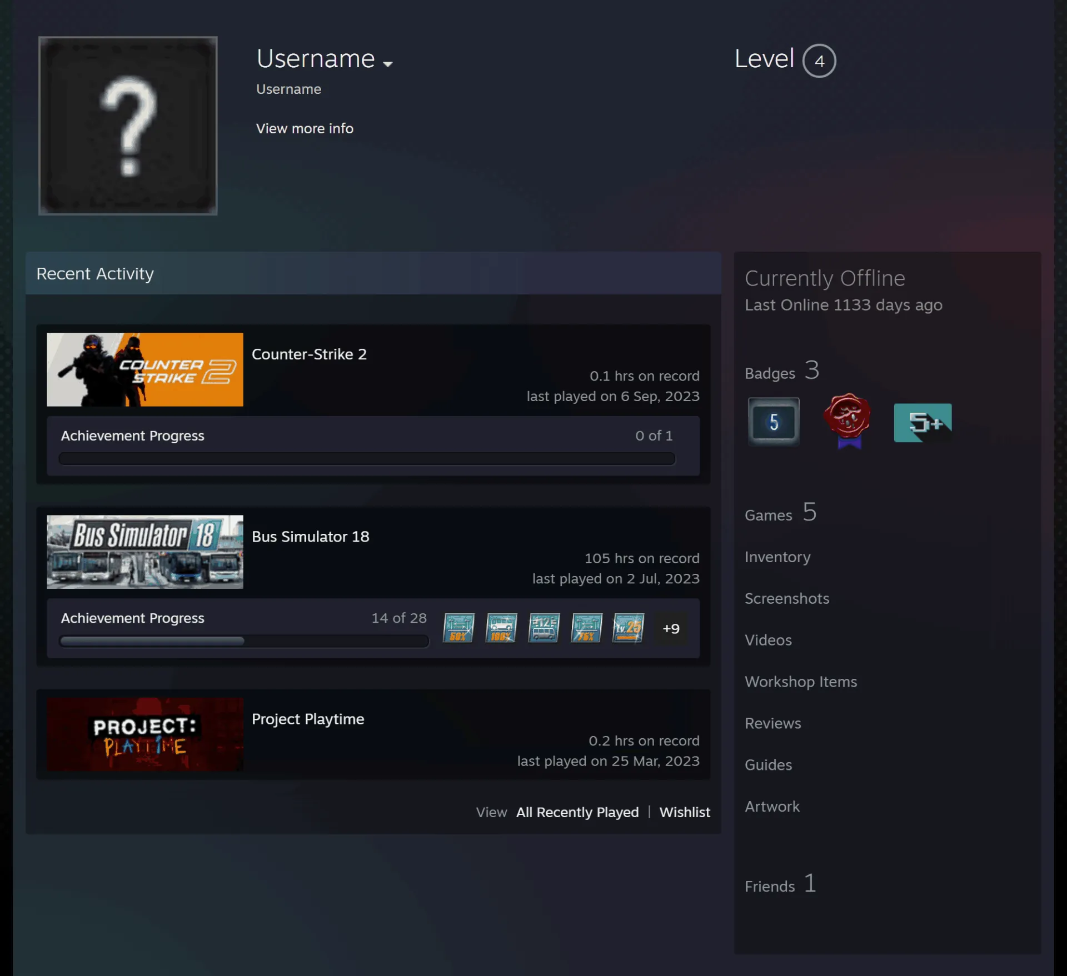1067x976 pixels.
Task: Click the Level text label
Action: click(x=764, y=58)
